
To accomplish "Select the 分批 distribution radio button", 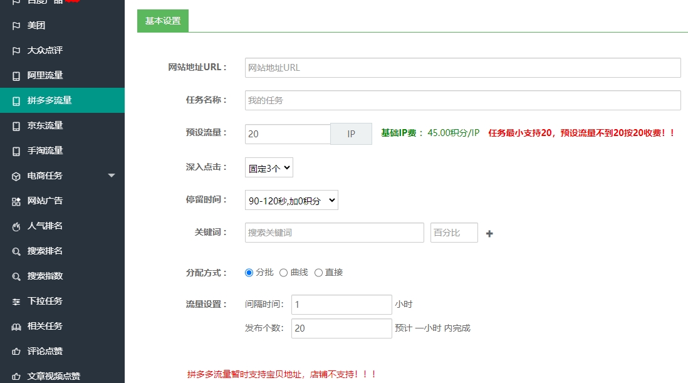I will tap(249, 273).
